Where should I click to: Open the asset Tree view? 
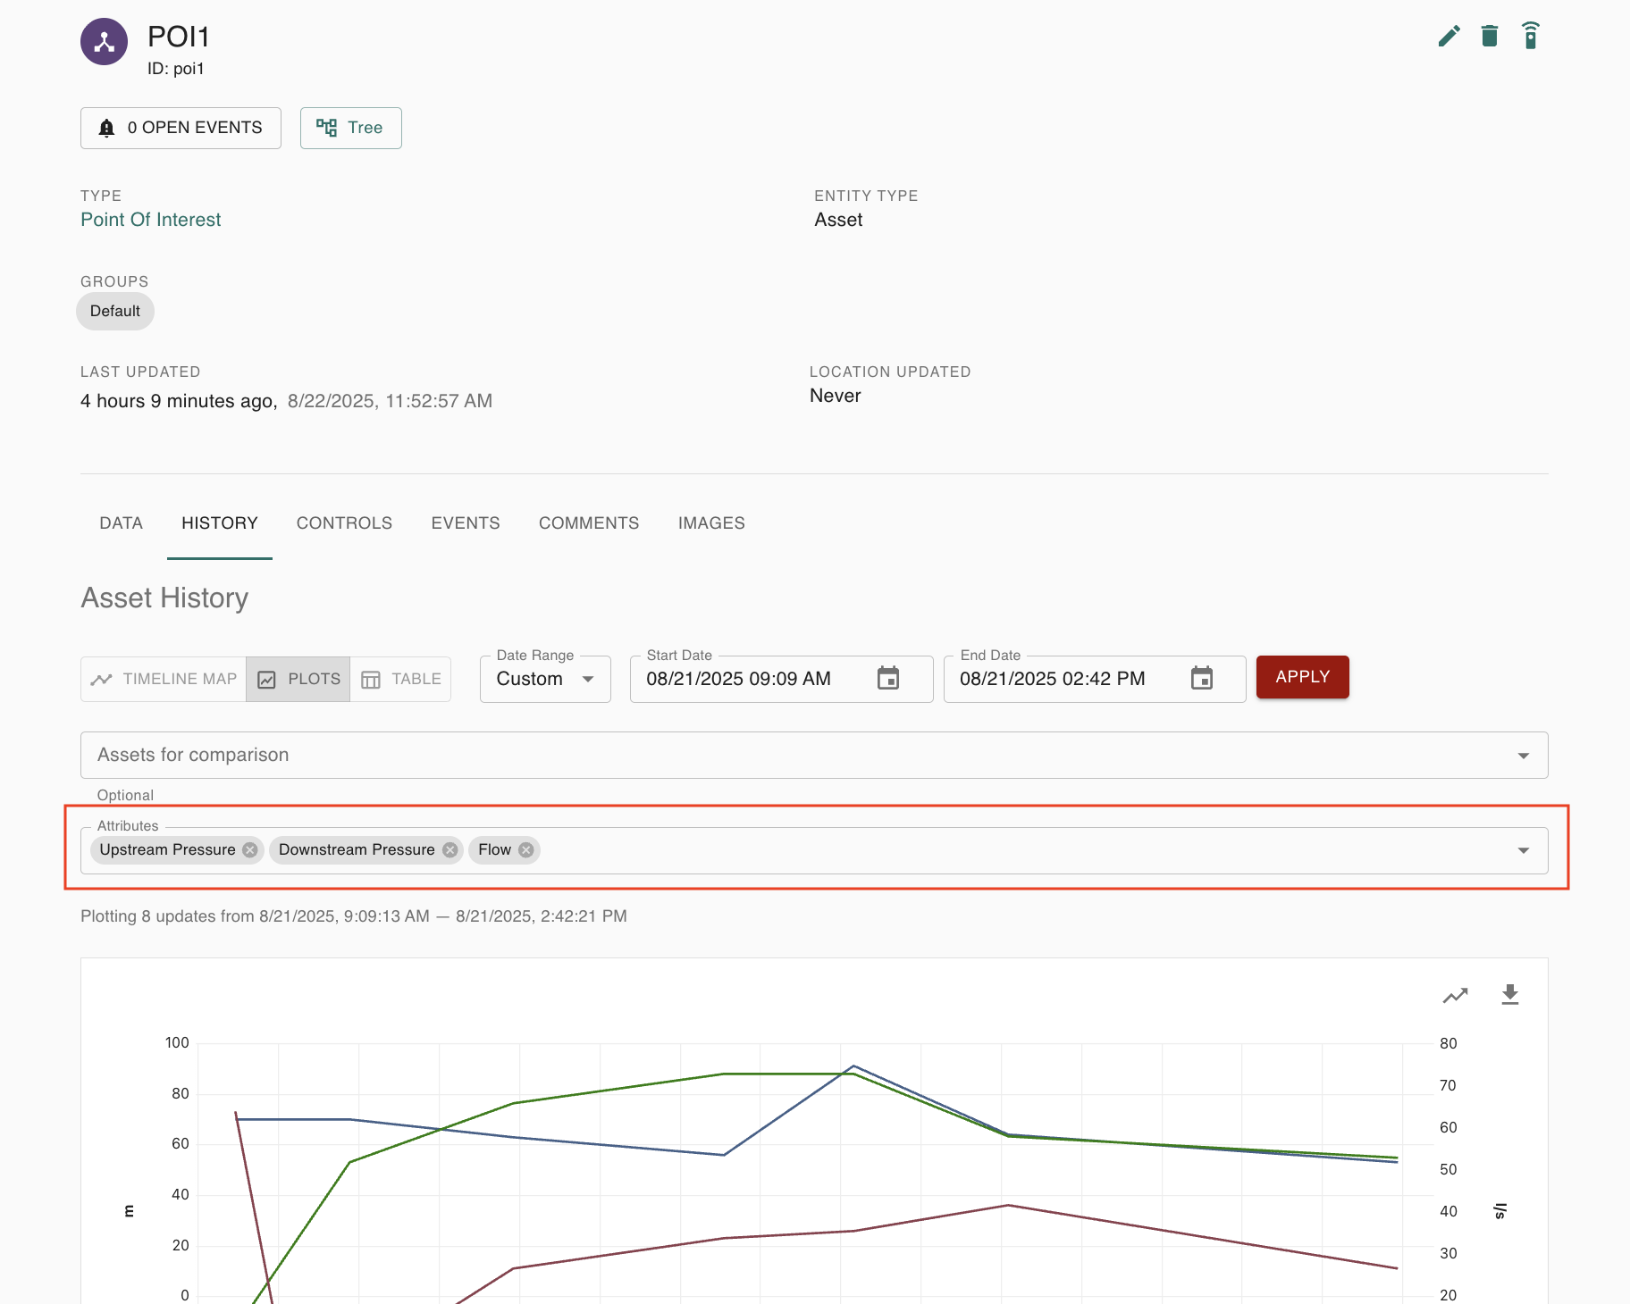pyautogui.click(x=350, y=128)
